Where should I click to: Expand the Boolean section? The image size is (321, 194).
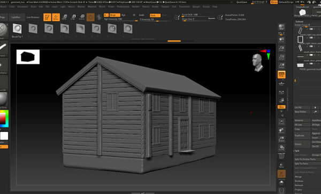(x=299, y=181)
